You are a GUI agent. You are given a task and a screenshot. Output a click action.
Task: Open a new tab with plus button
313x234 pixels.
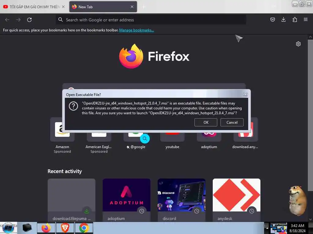pyautogui.click(x=143, y=7)
